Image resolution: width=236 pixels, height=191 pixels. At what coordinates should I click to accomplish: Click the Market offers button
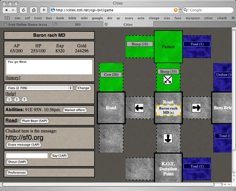75,110
